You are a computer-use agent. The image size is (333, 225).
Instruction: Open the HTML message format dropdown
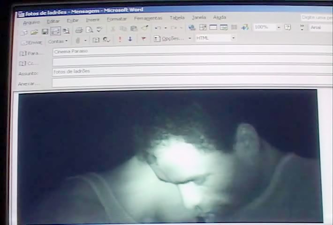pyautogui.click(x=233, y=38)
